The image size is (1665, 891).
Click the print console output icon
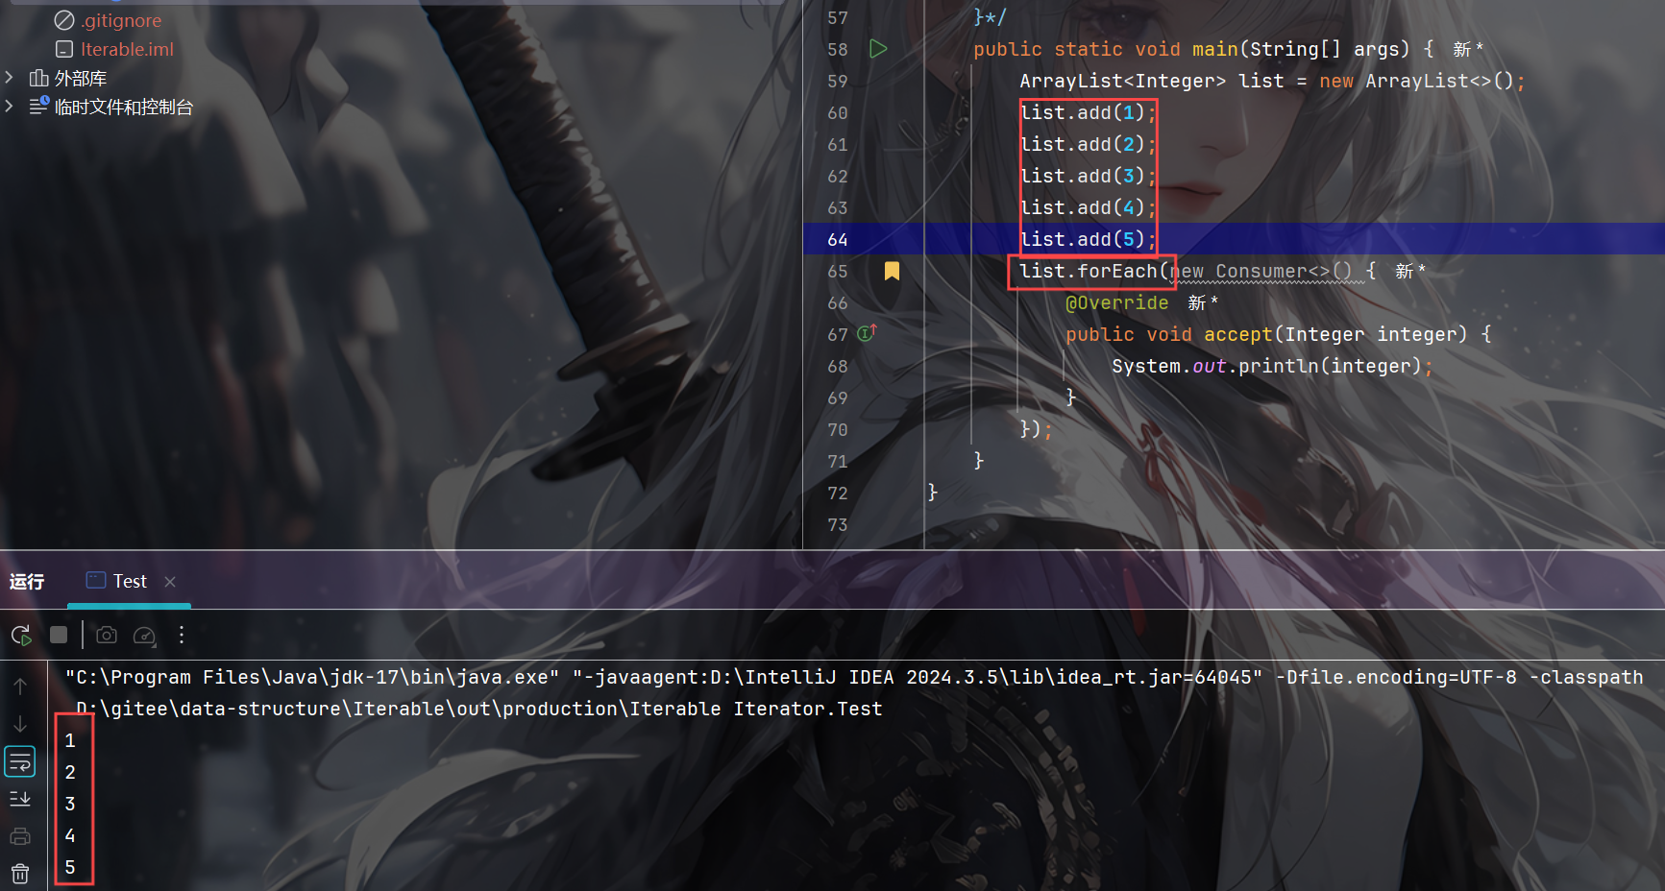20,836
